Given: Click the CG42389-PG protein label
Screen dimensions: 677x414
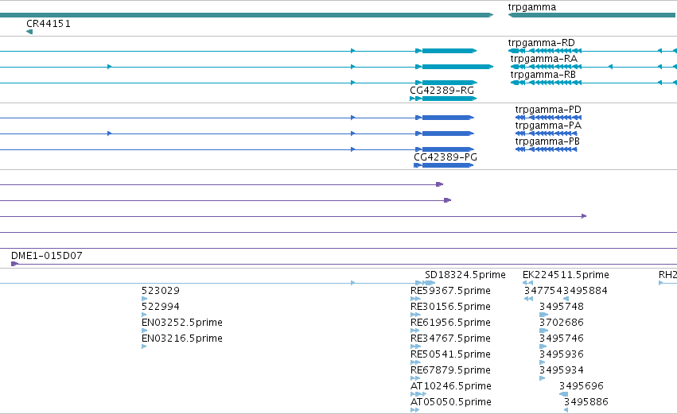Looking at the screenshot, I should 445,157.
